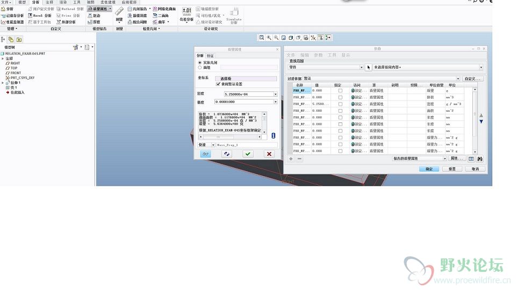Viewport: 516px width, 290px height.
Task: Click the horizontal scrollbar in results box
Action: [232, 137]
